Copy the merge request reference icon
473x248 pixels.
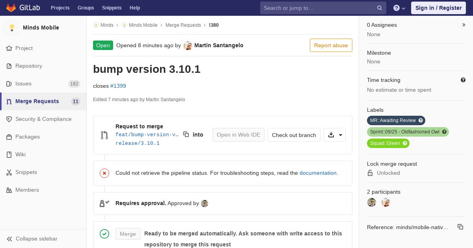coord(460,227)
